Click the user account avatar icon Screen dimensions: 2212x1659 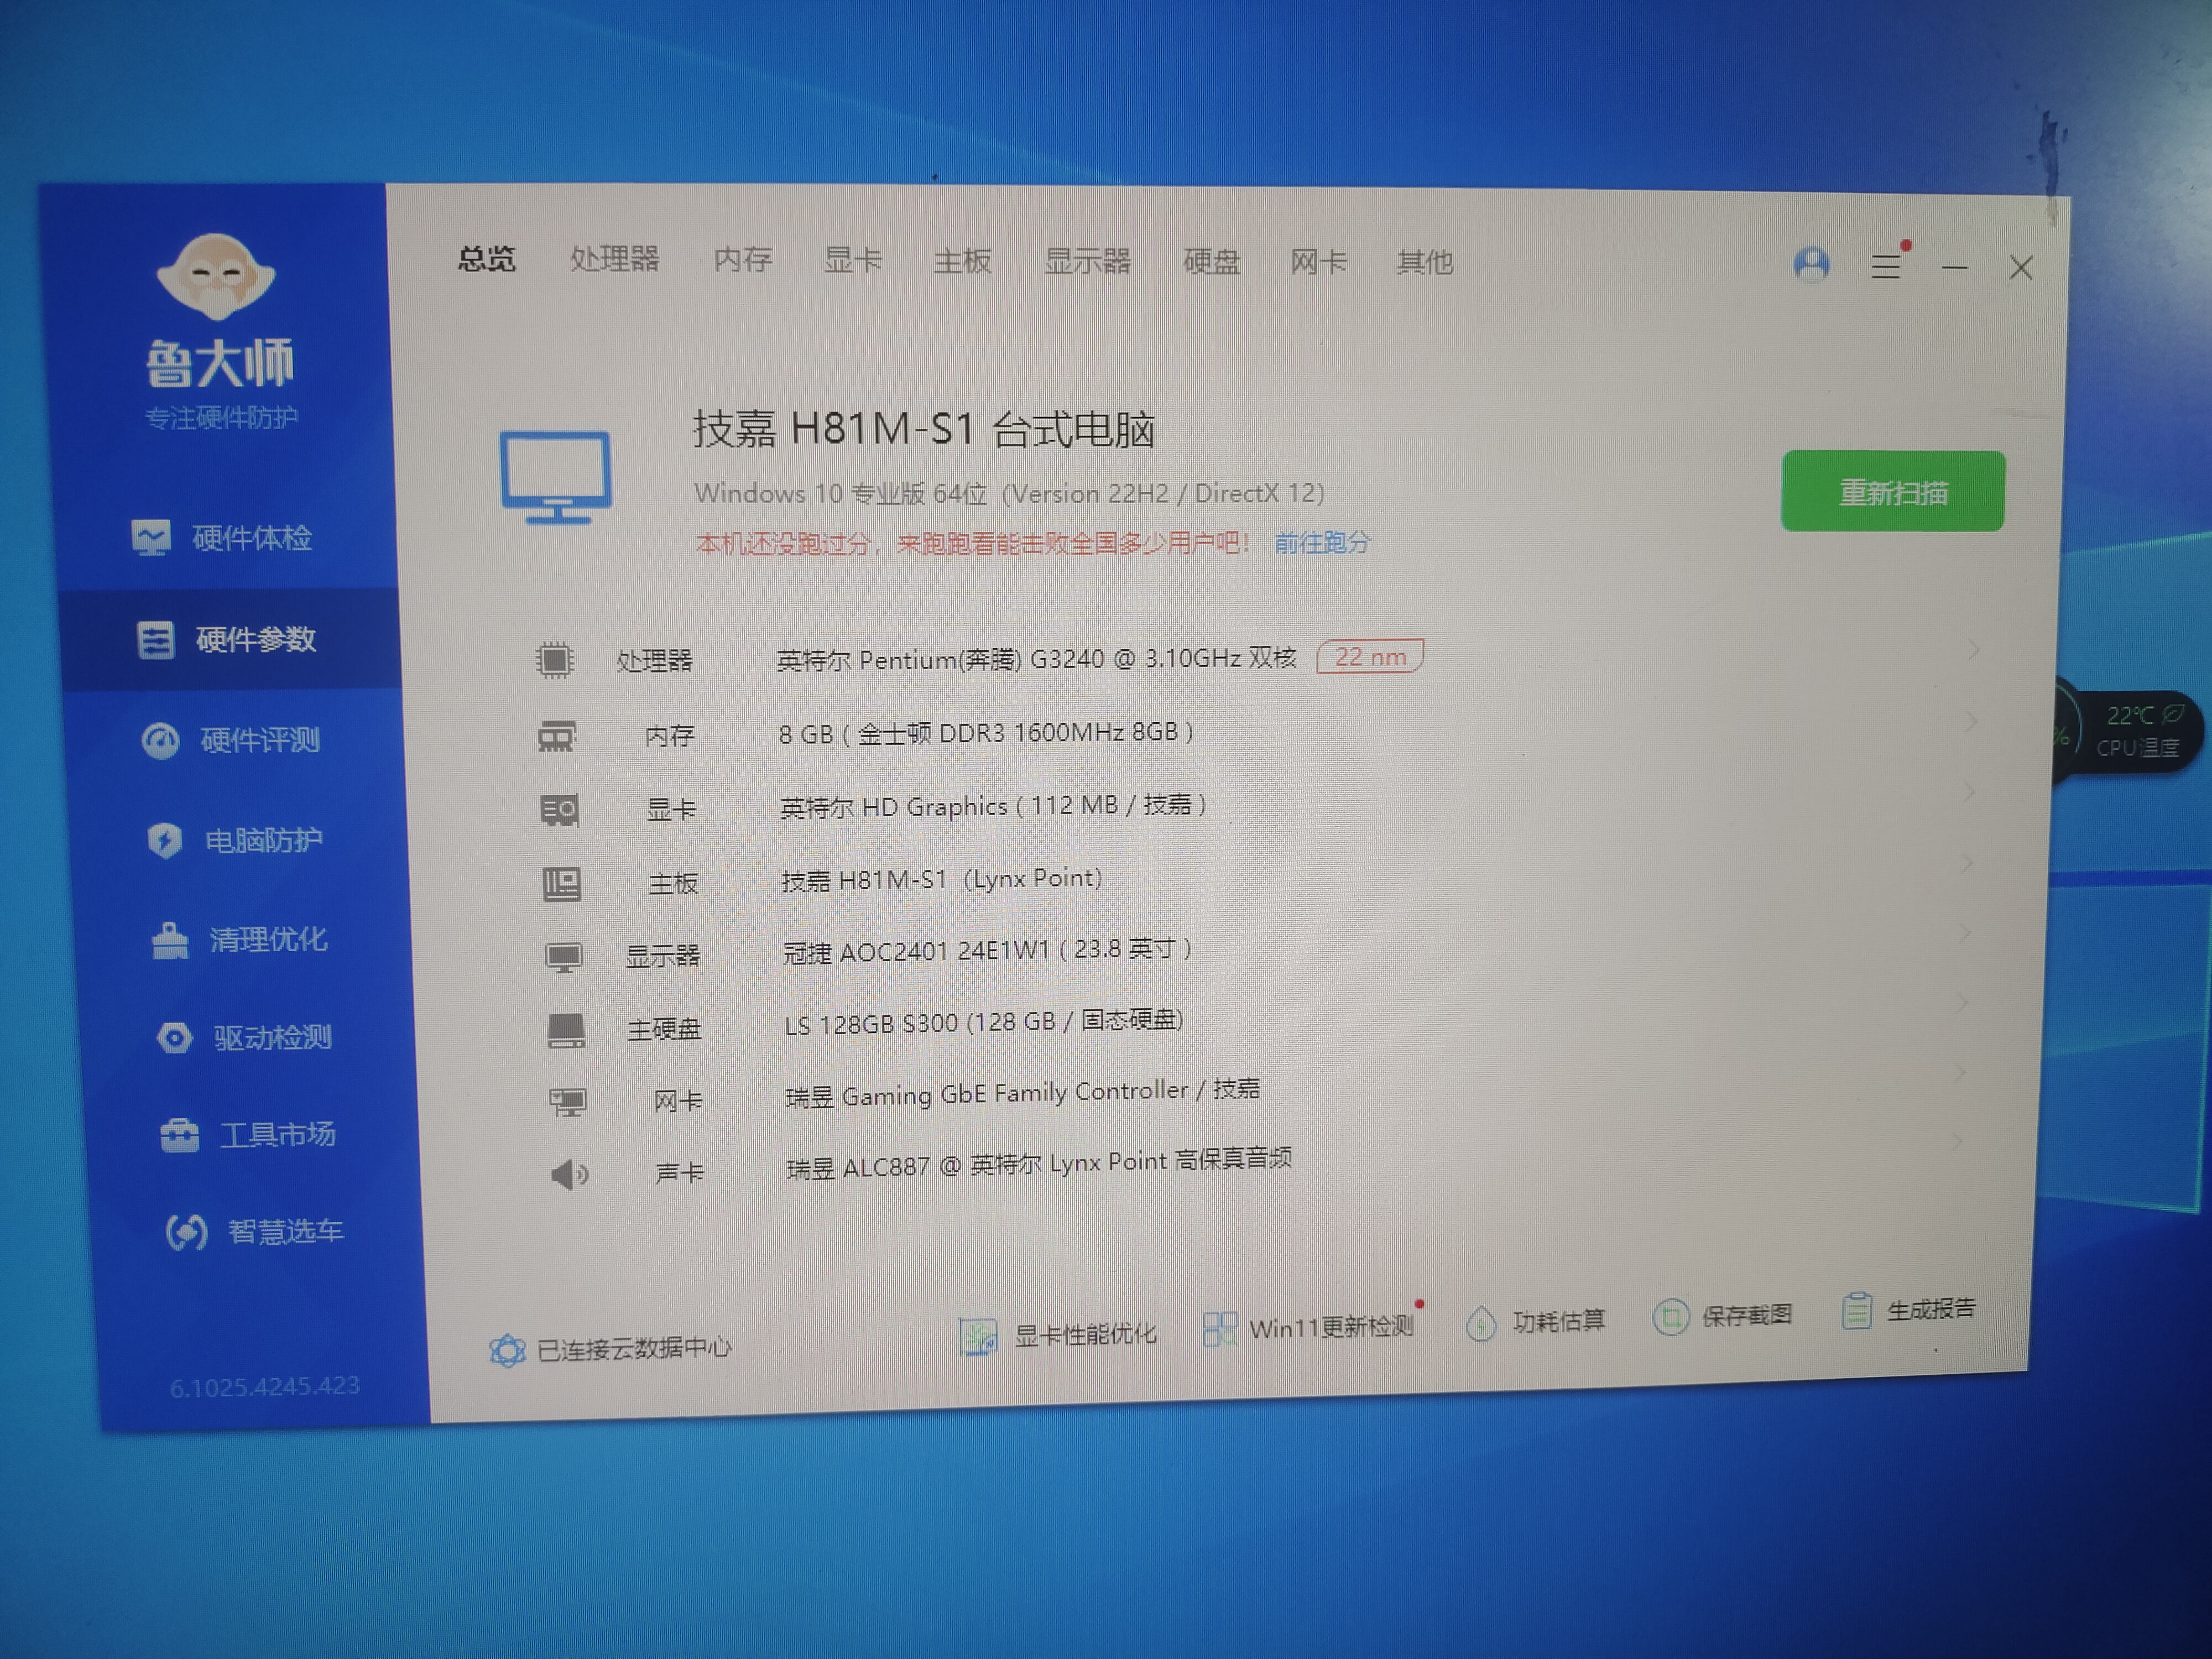(x=1811, y=265)
